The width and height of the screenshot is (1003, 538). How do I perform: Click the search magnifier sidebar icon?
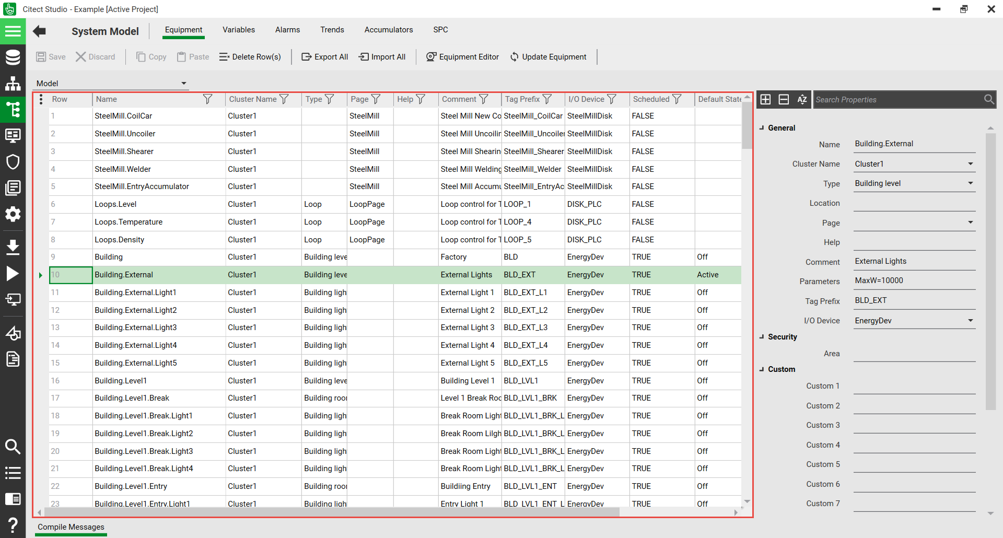[x=13, y=447]
